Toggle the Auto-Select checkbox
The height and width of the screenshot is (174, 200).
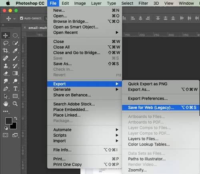coord(22,18)
